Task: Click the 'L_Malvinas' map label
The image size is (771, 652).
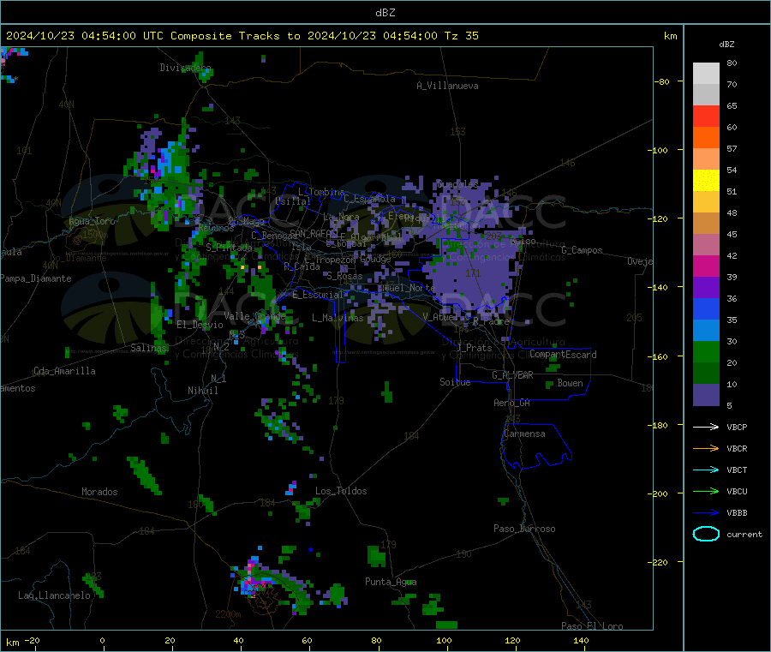Action: 338,318
